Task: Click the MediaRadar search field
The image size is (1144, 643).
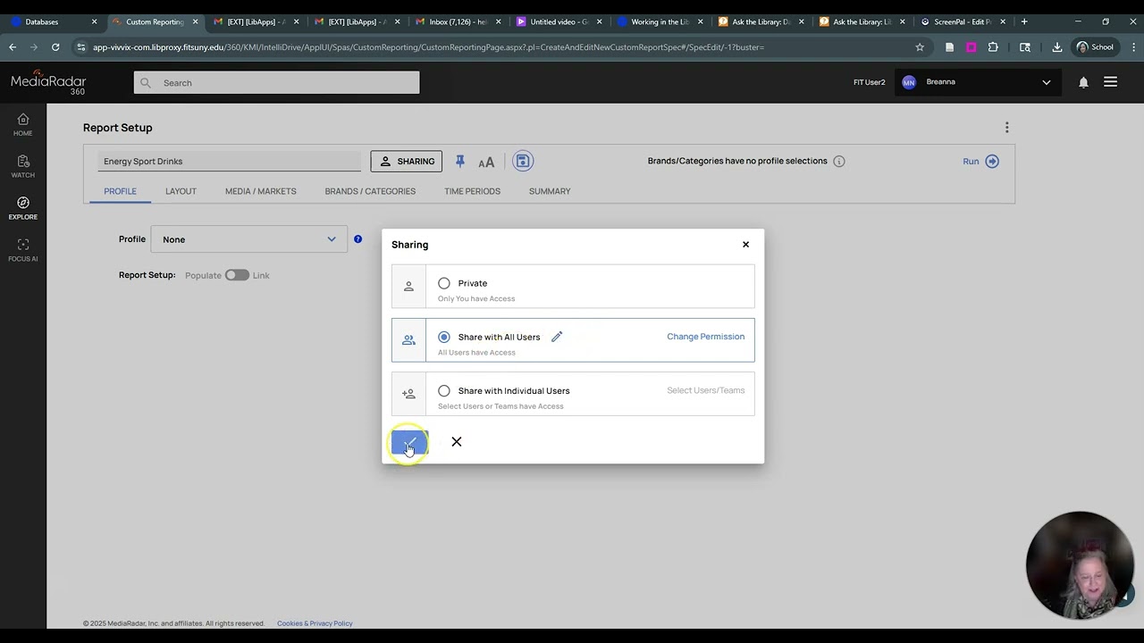Action: click(277, 83)
